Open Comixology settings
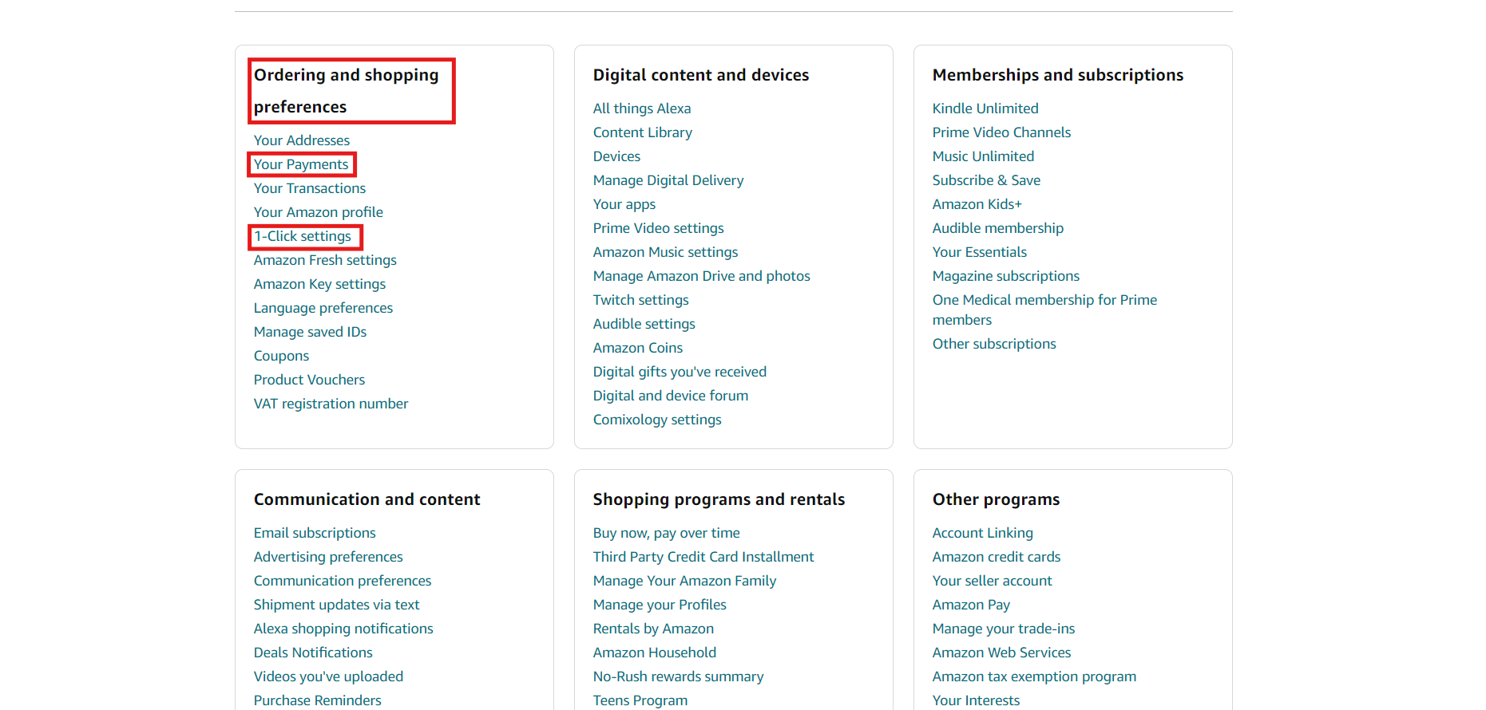The image size is (1486, 710). (x=657, y=420)
